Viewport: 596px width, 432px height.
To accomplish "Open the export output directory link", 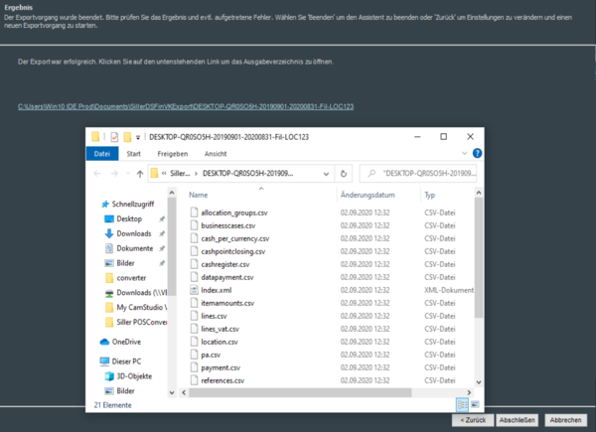I will (186, 106).
